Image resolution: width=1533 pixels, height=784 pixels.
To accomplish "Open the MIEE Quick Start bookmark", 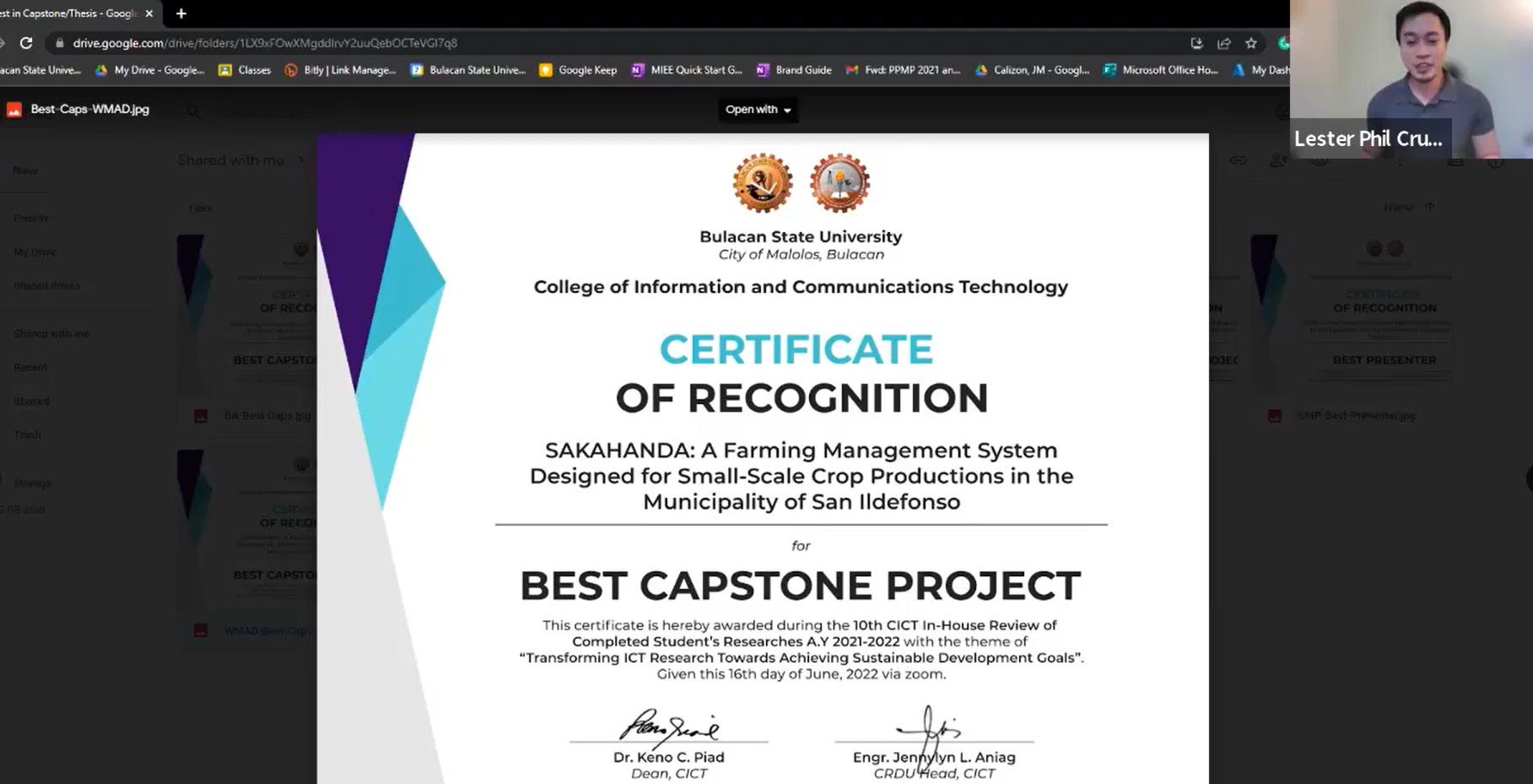I will point(687,70).
